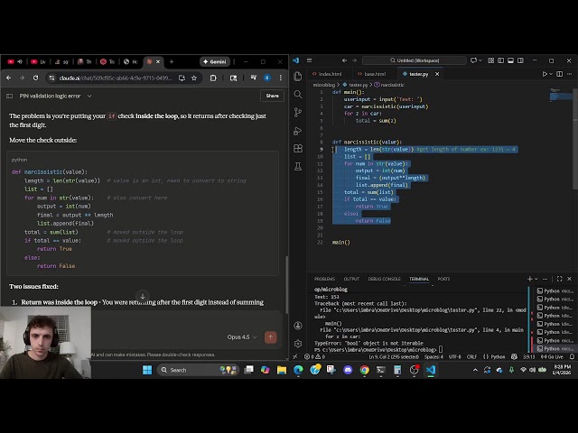The width and height of the screenshot is (578, 433).
Task: Click the Windows taskbar Search box
Action: coord(199,370)
